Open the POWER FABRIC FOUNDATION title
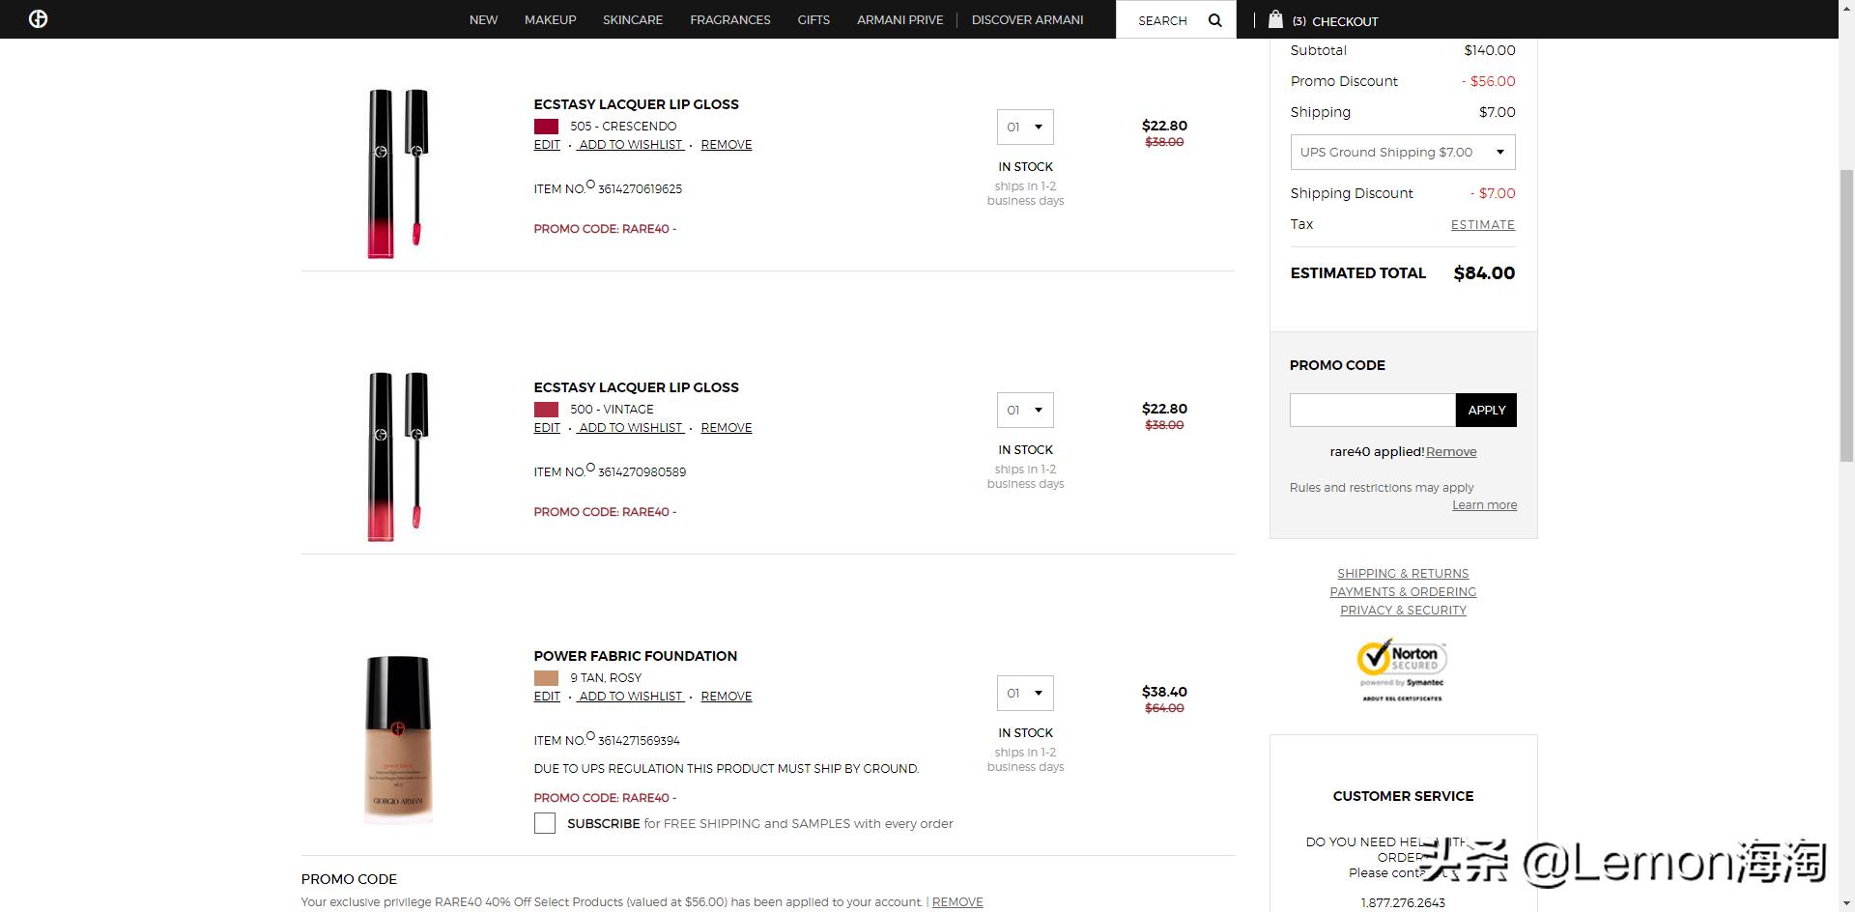Screen dimensions: 1855x912 [x=635, y=656]
